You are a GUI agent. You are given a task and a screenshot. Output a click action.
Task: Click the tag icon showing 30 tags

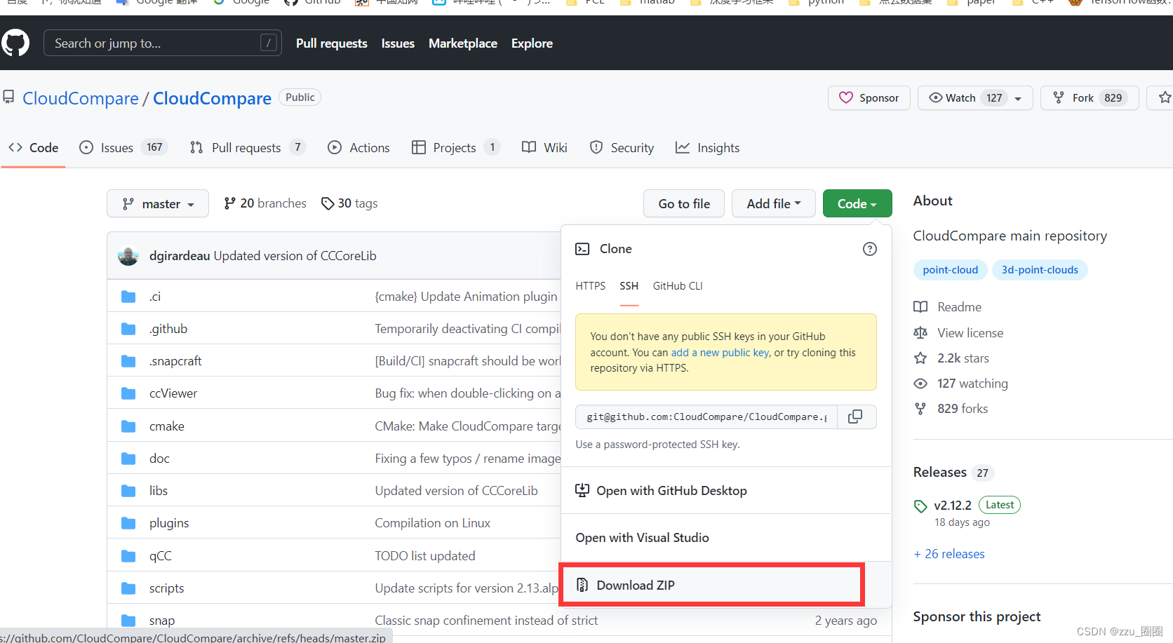point(328,203)
